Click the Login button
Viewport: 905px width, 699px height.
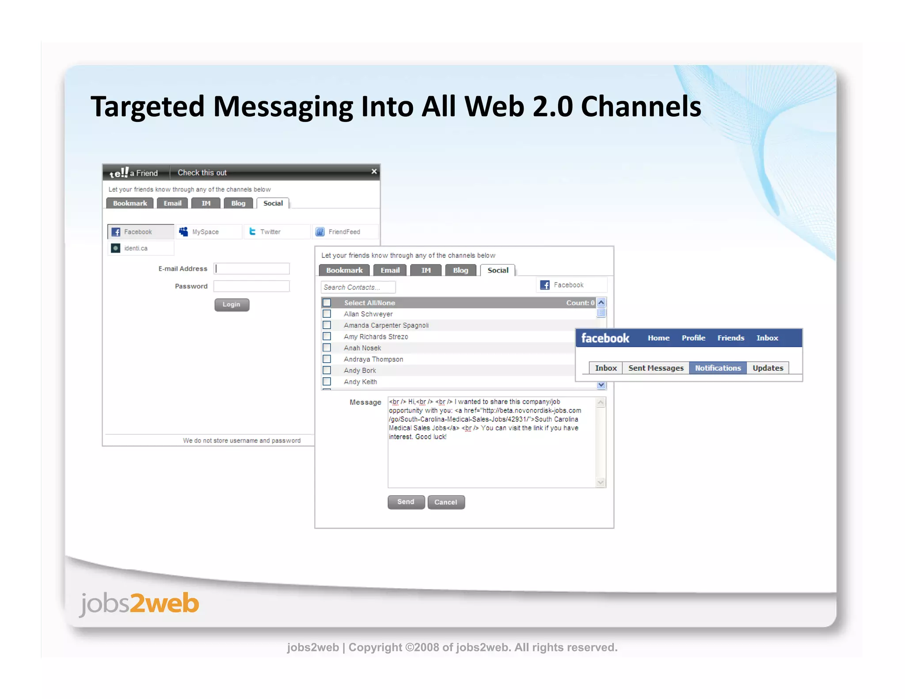tap(232, 304)
